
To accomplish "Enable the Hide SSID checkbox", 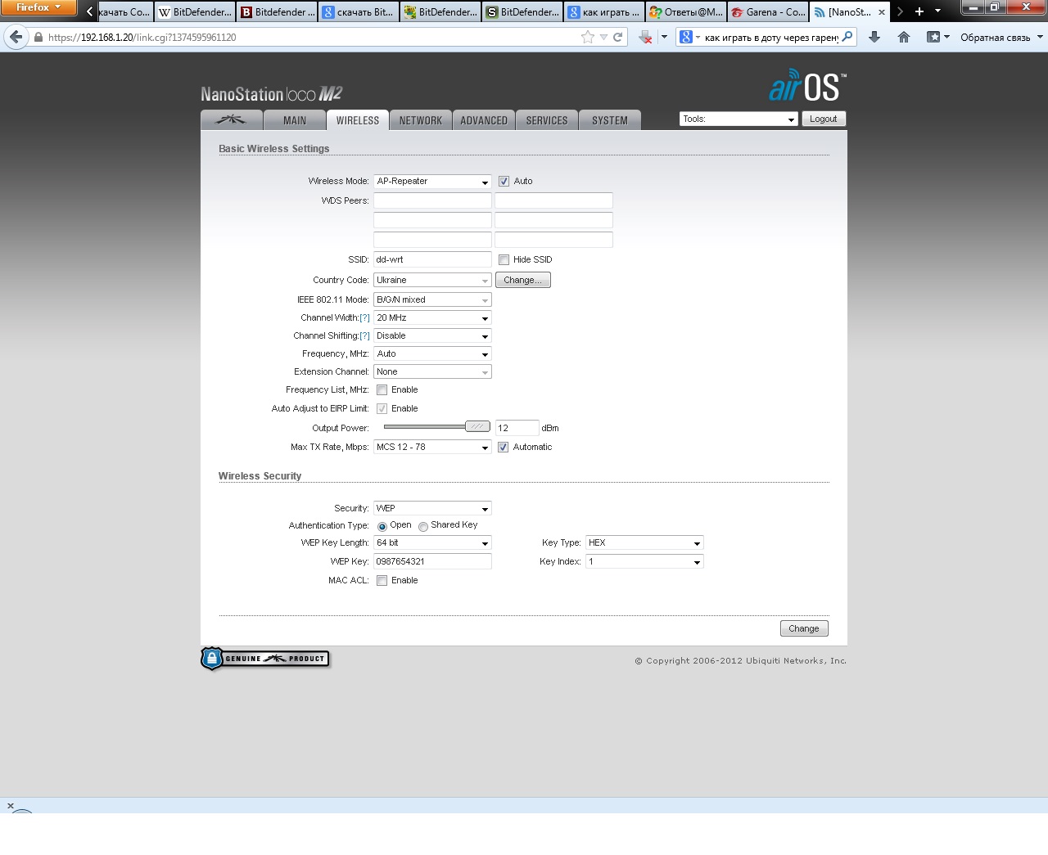I will tap(504, 260).
